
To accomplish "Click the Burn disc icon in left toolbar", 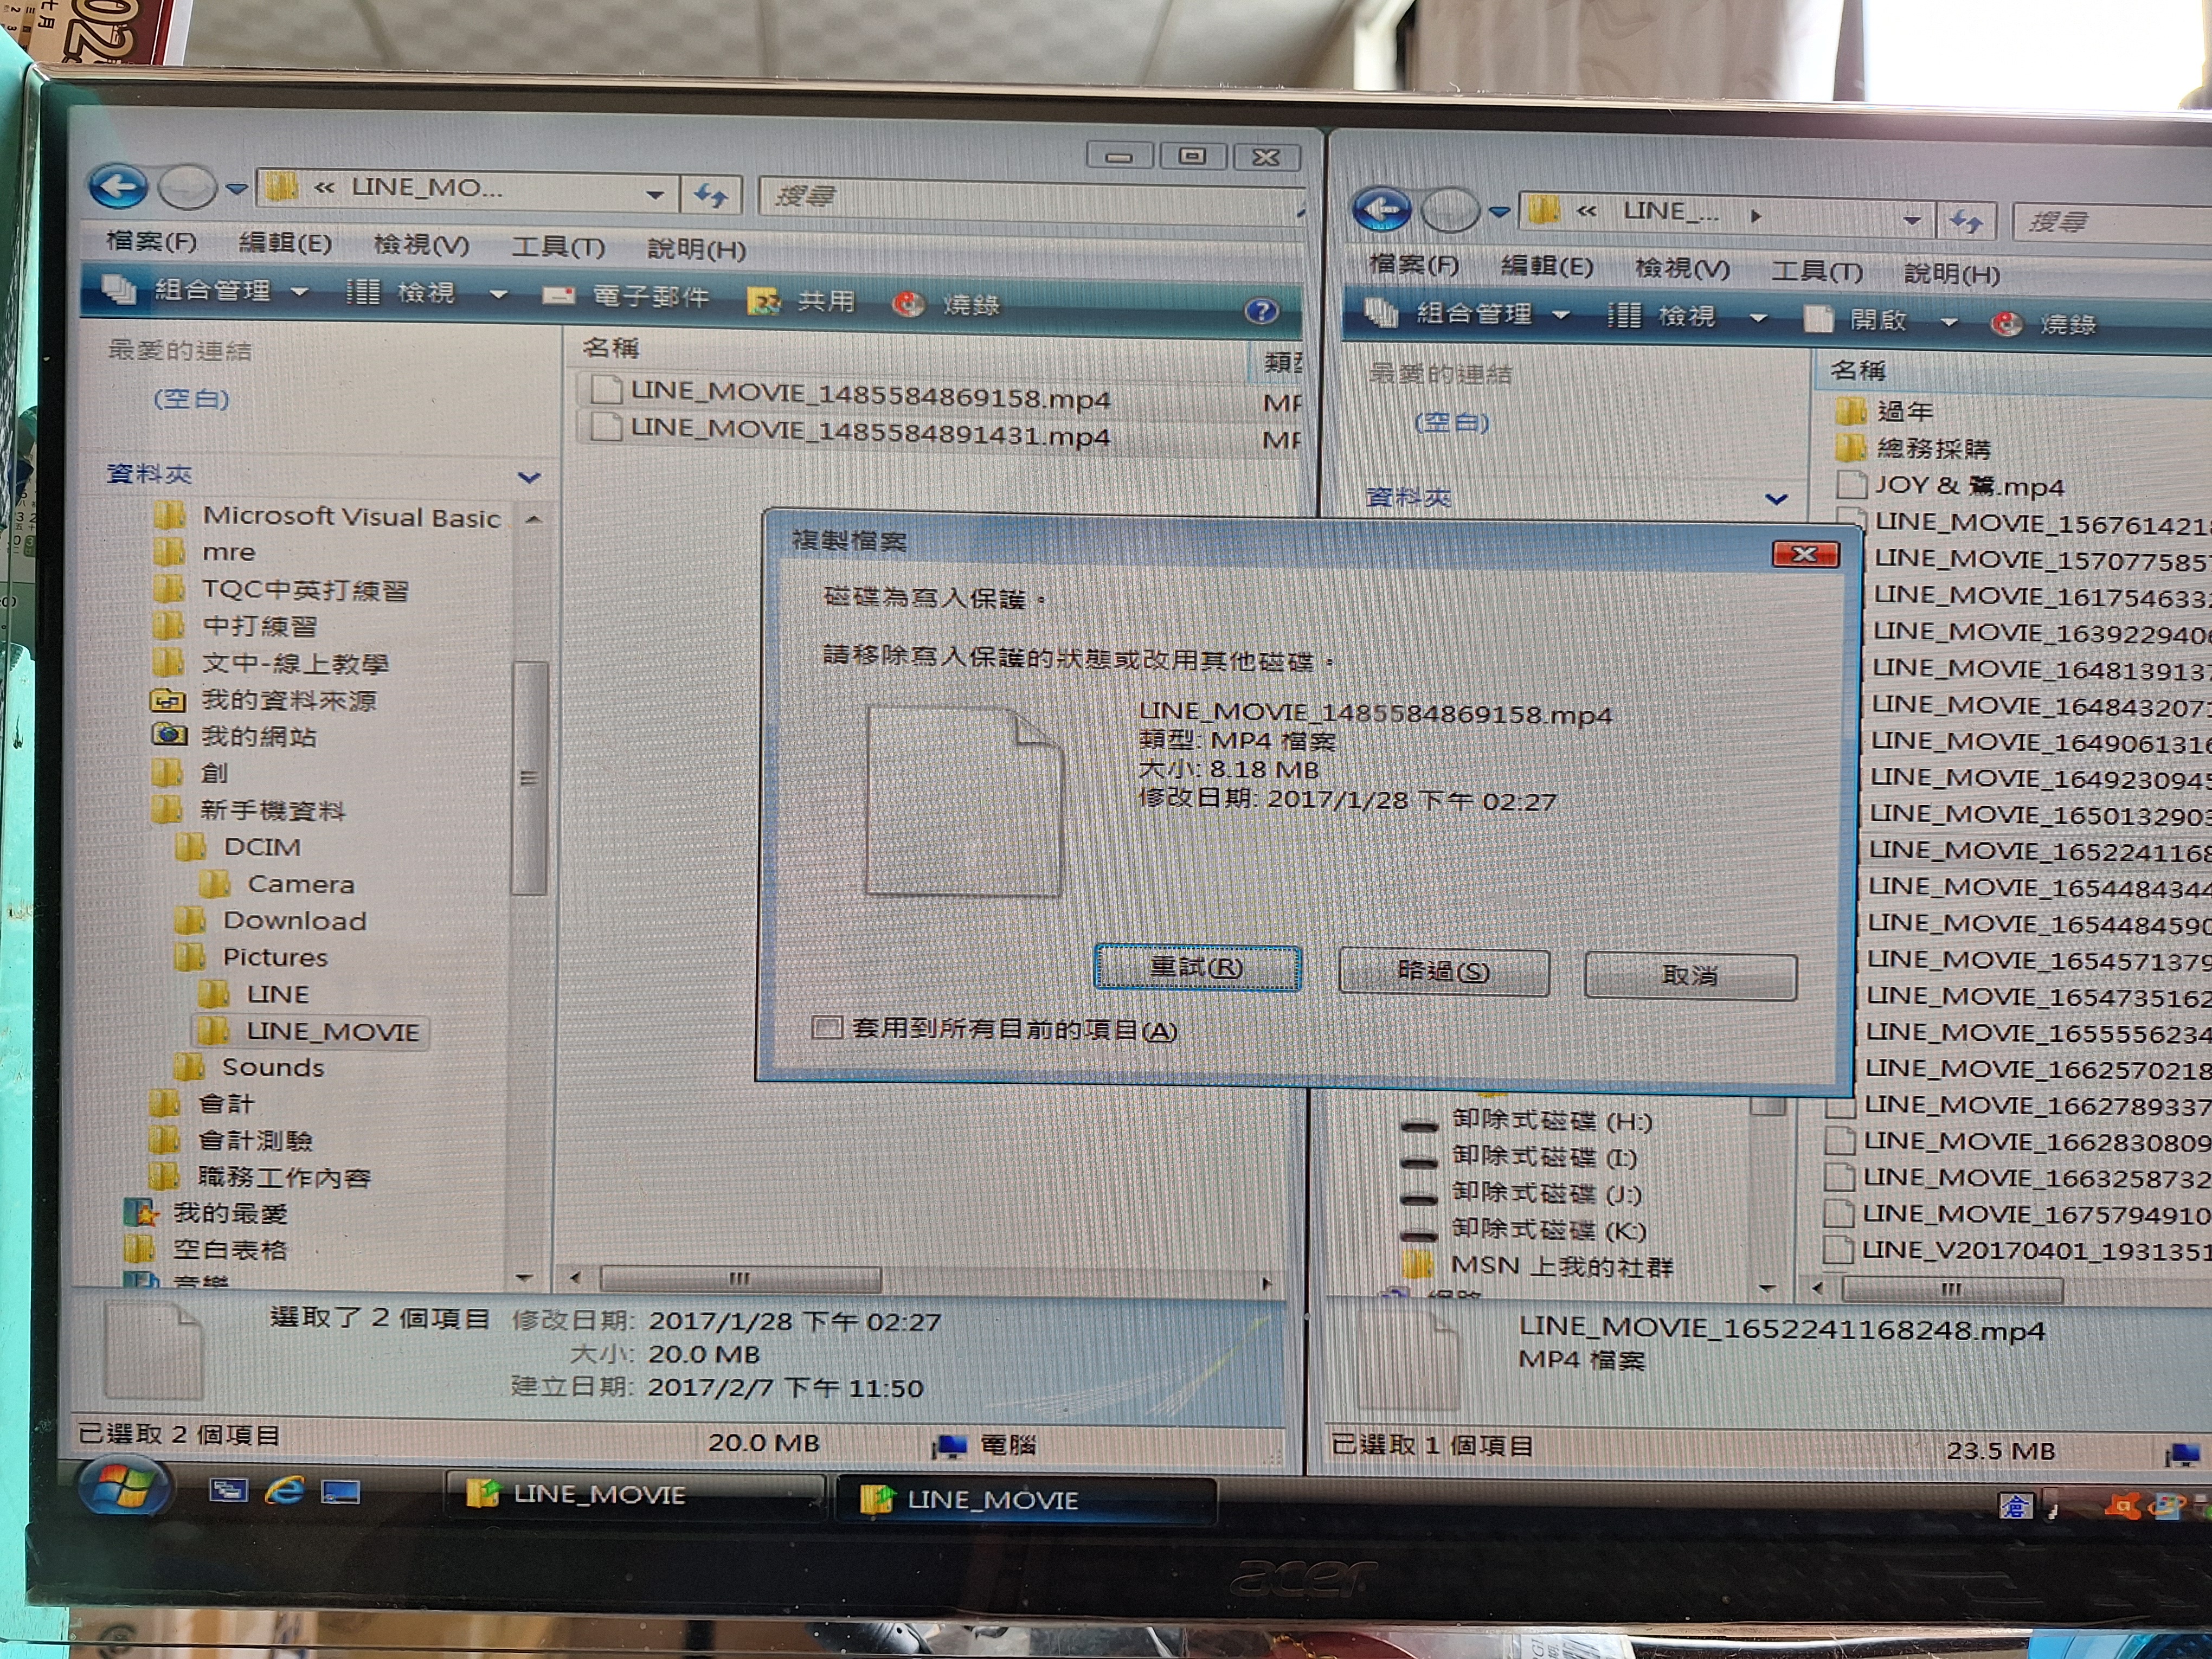I will tap(908, 303).
